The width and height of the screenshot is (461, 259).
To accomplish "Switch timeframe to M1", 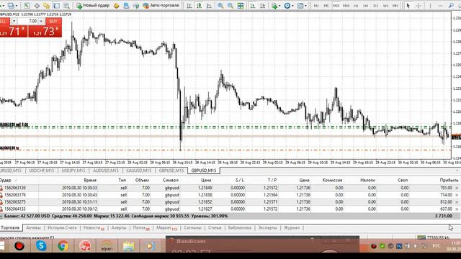I will [316, 6].
